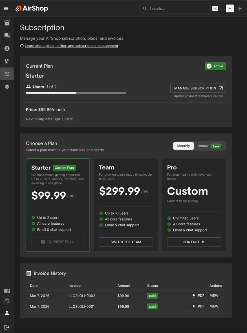Open the plans and billing help link
Image resolution: width=247 pixels, height=333 pixels.
(71, 46)
